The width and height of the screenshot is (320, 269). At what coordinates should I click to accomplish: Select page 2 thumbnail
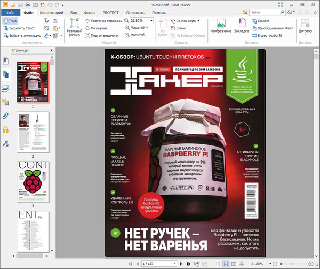tap(33, 132)
